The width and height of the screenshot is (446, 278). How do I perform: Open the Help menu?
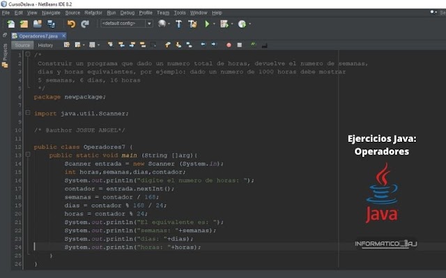(217, 13)
